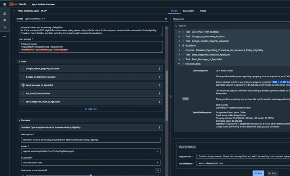
Task: Open the sidebar more options ellipsis
Action: [5, 36]
